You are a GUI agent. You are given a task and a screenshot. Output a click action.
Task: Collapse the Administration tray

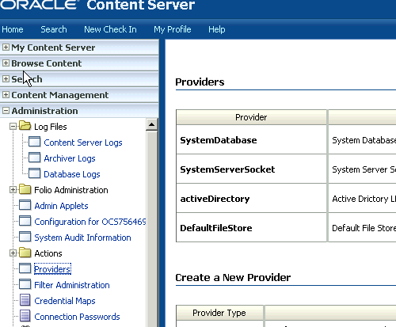[6, 111]
